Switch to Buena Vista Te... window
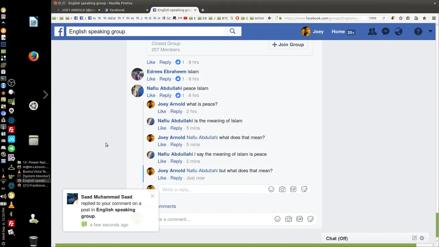This screenshot has height=247, width=439. coord(34,172)
